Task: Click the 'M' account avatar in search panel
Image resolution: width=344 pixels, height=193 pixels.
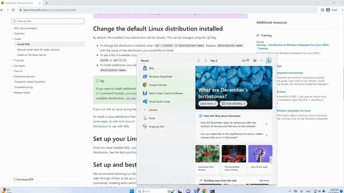Action: (x=255, y=61)
